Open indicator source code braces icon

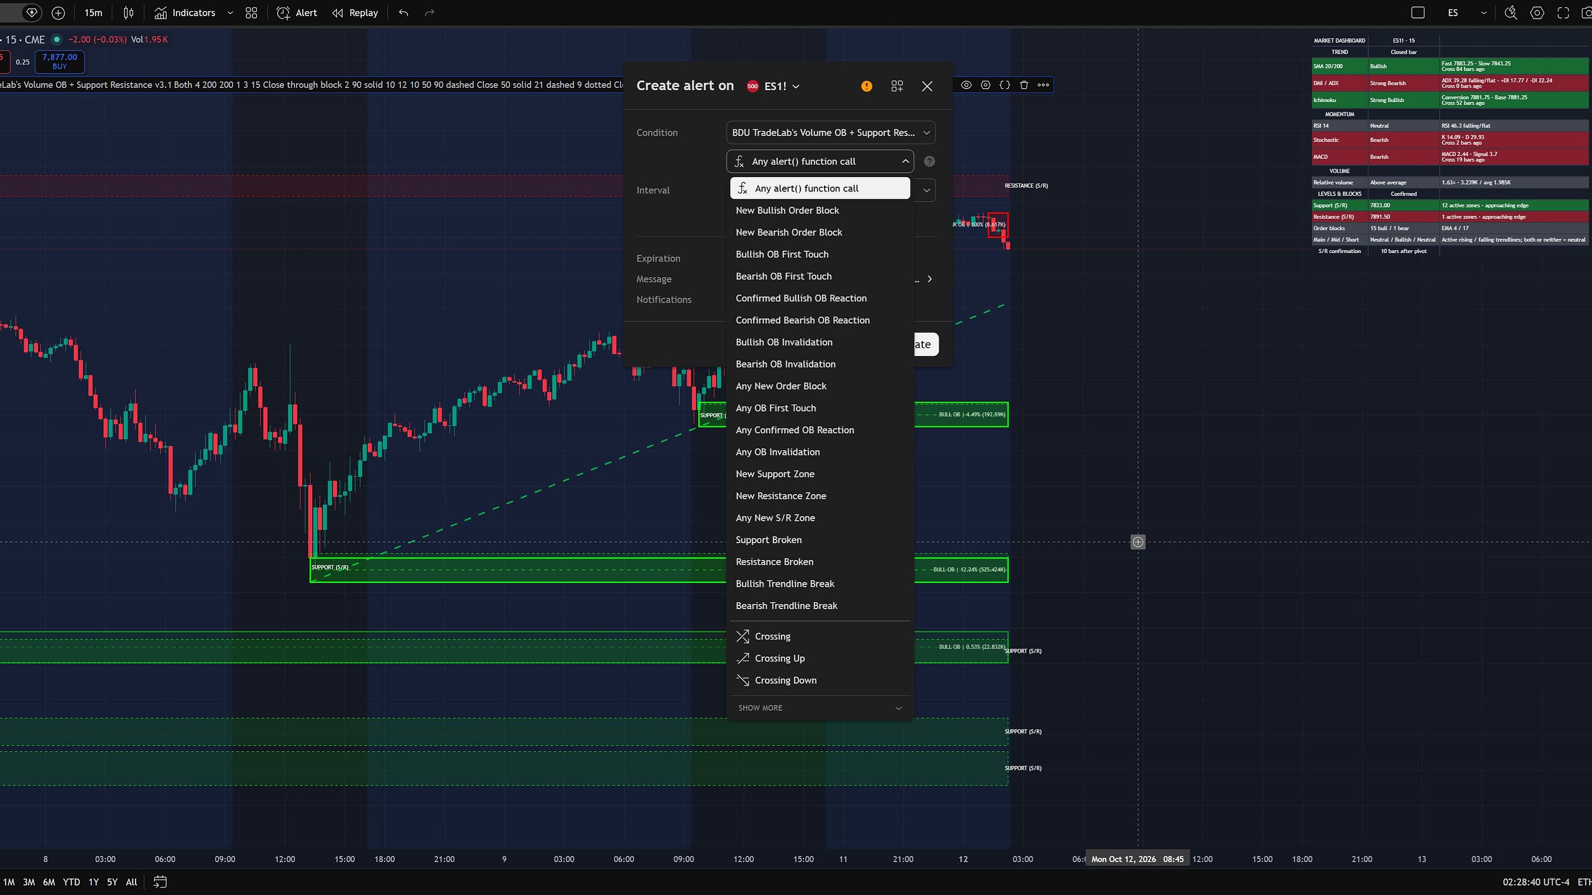[x=1004, y=85]
